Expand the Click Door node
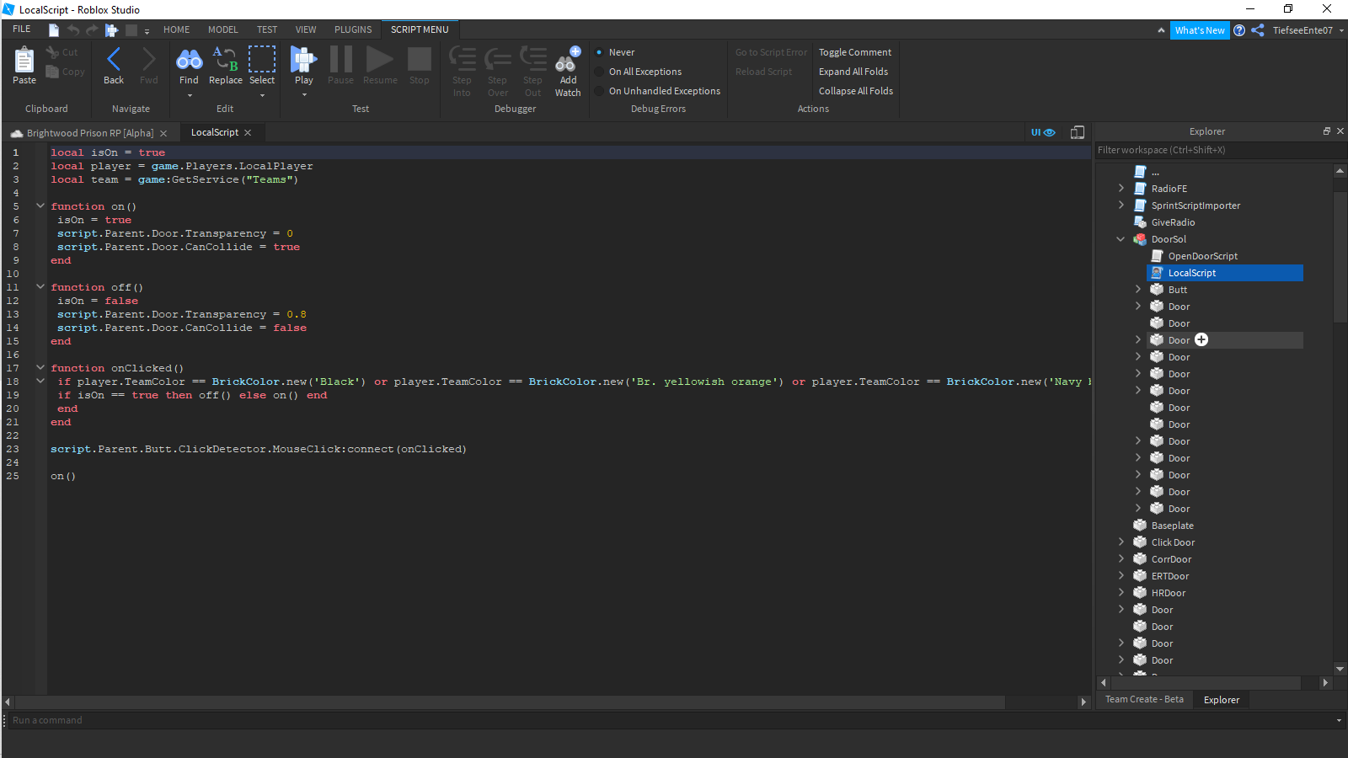 [x=1121, y=542]
